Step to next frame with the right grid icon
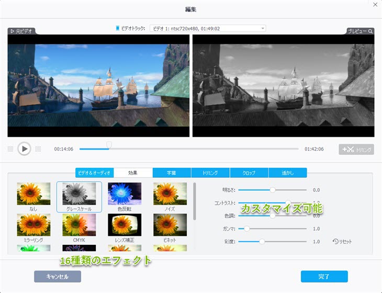 [x=38, y=149]
